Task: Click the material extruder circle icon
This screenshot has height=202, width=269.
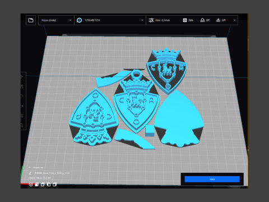Action: point(80,20)
